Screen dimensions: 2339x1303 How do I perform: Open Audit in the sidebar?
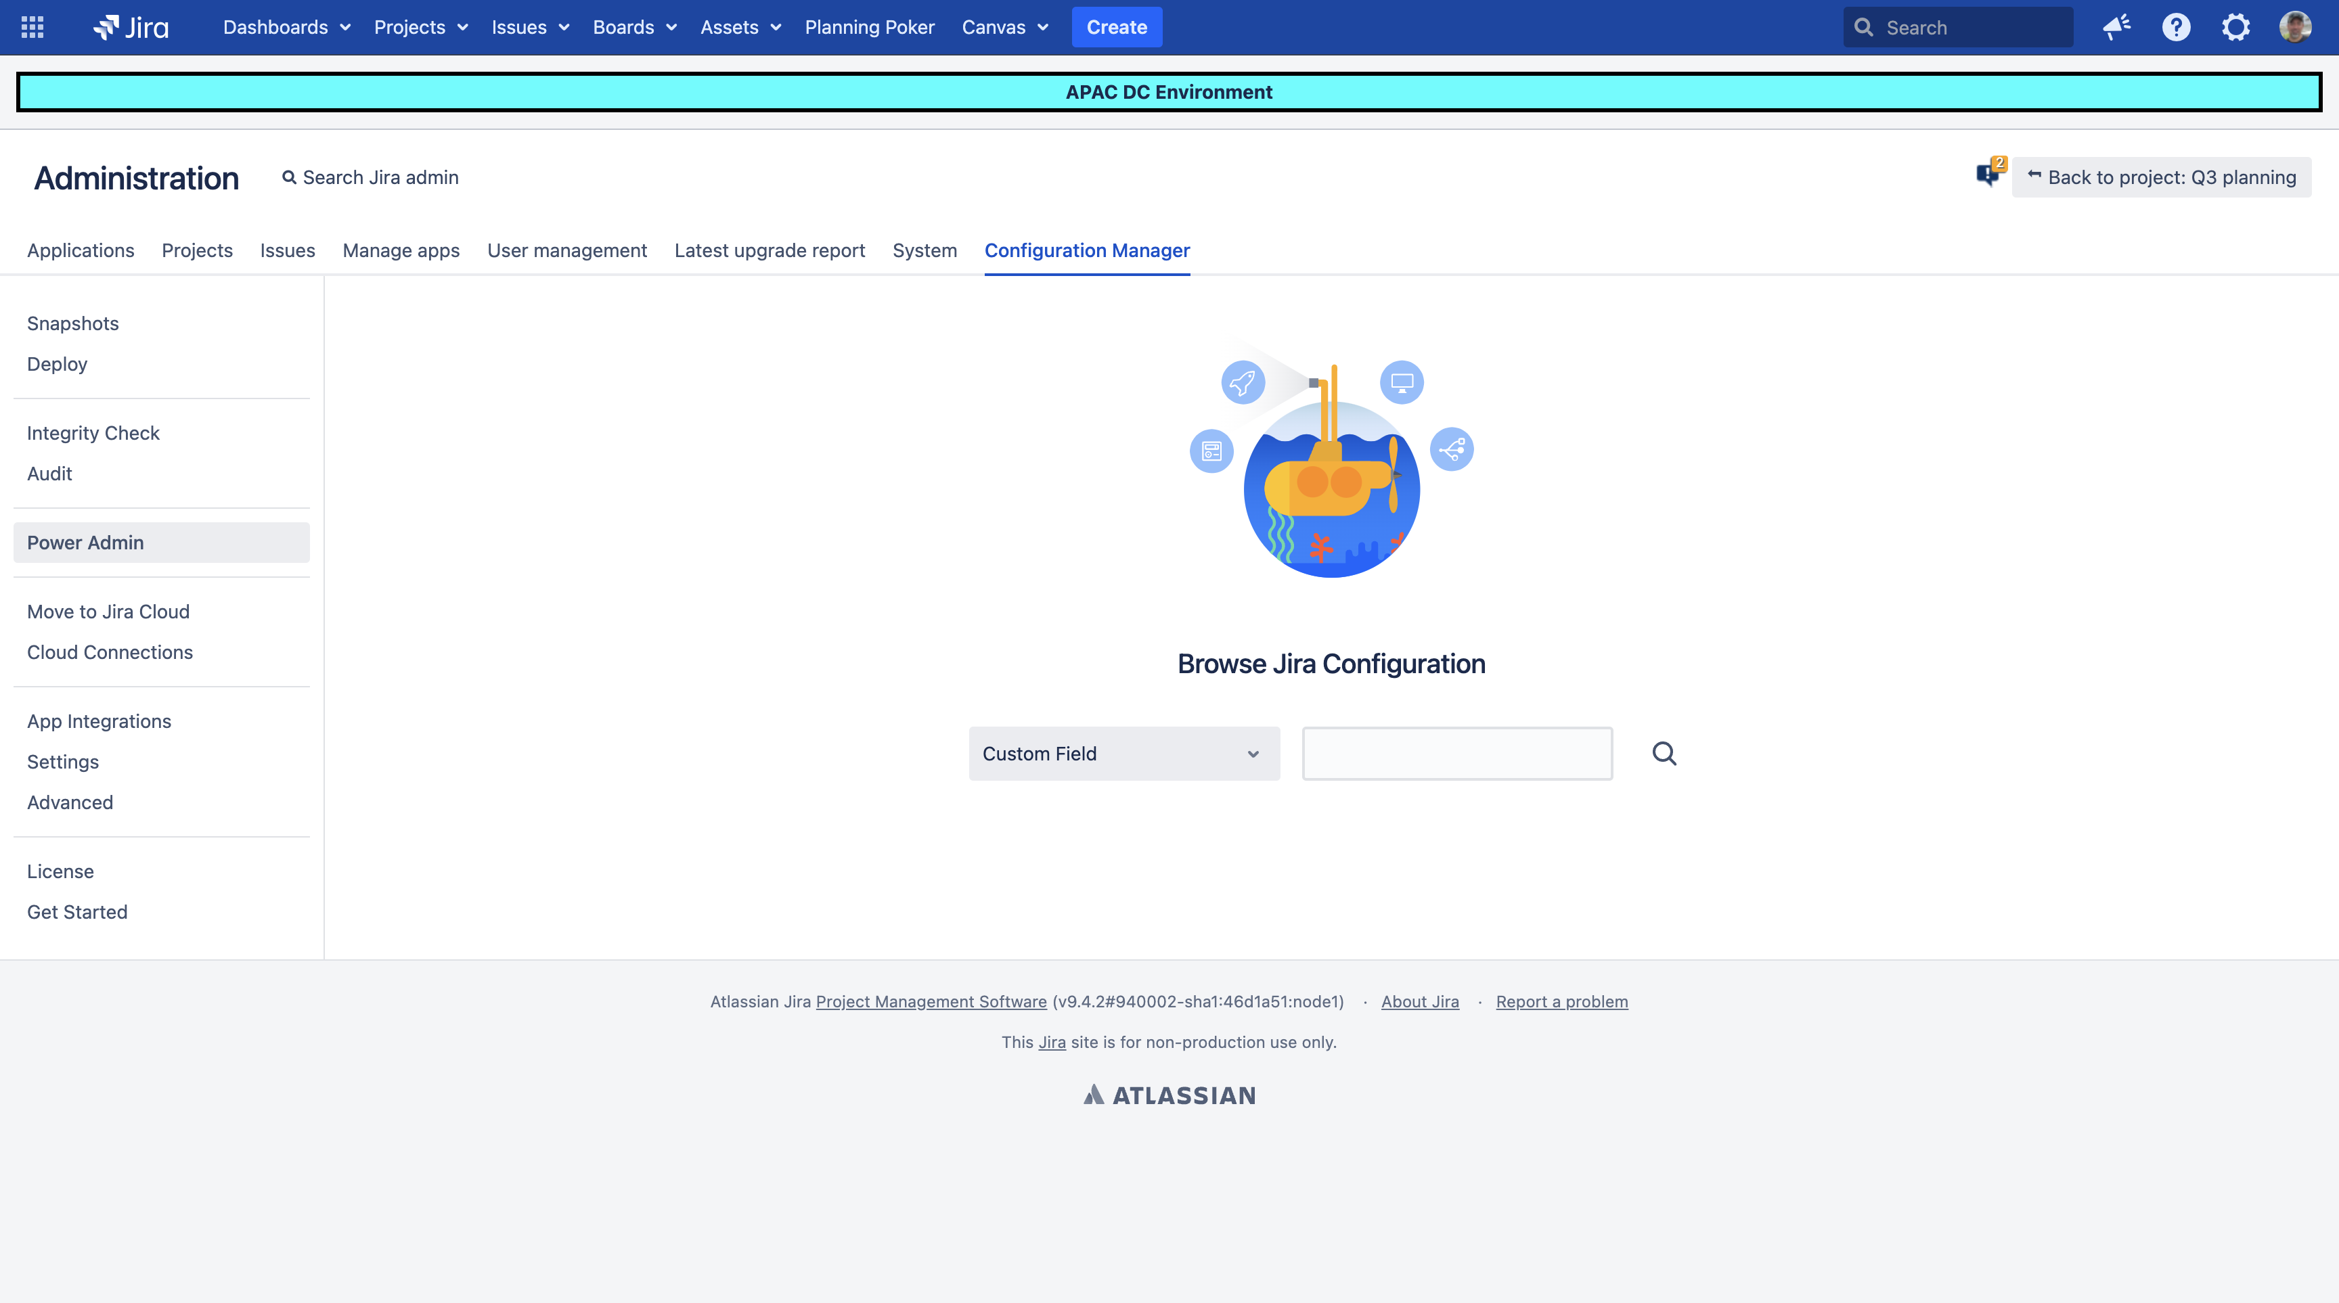[x=49, y=474]
